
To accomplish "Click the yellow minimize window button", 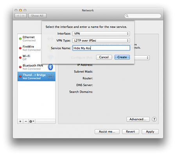I will pyautogui.click(x=20, y=10).
